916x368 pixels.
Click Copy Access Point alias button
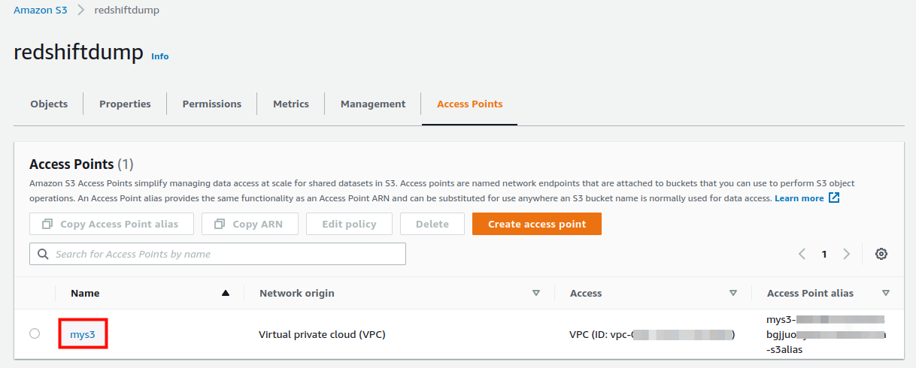pyautogui.click(x=111, y=224)
